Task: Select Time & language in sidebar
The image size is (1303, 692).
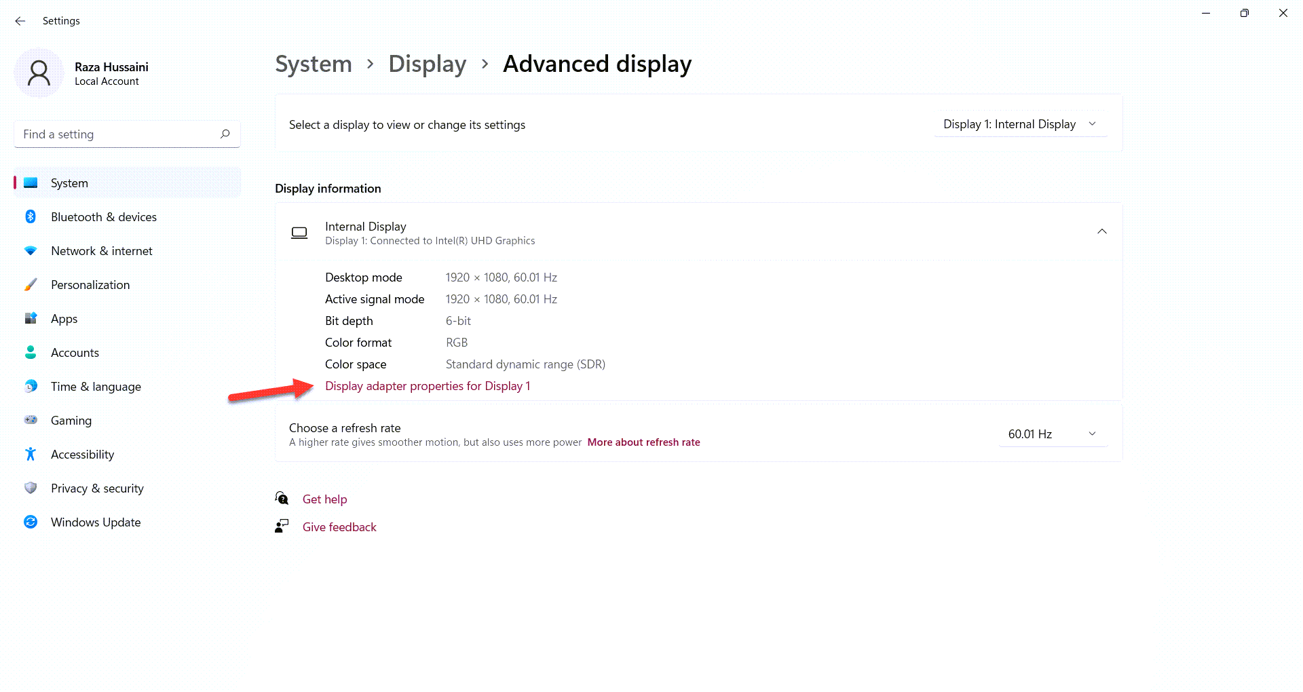Action: point(96,387)
